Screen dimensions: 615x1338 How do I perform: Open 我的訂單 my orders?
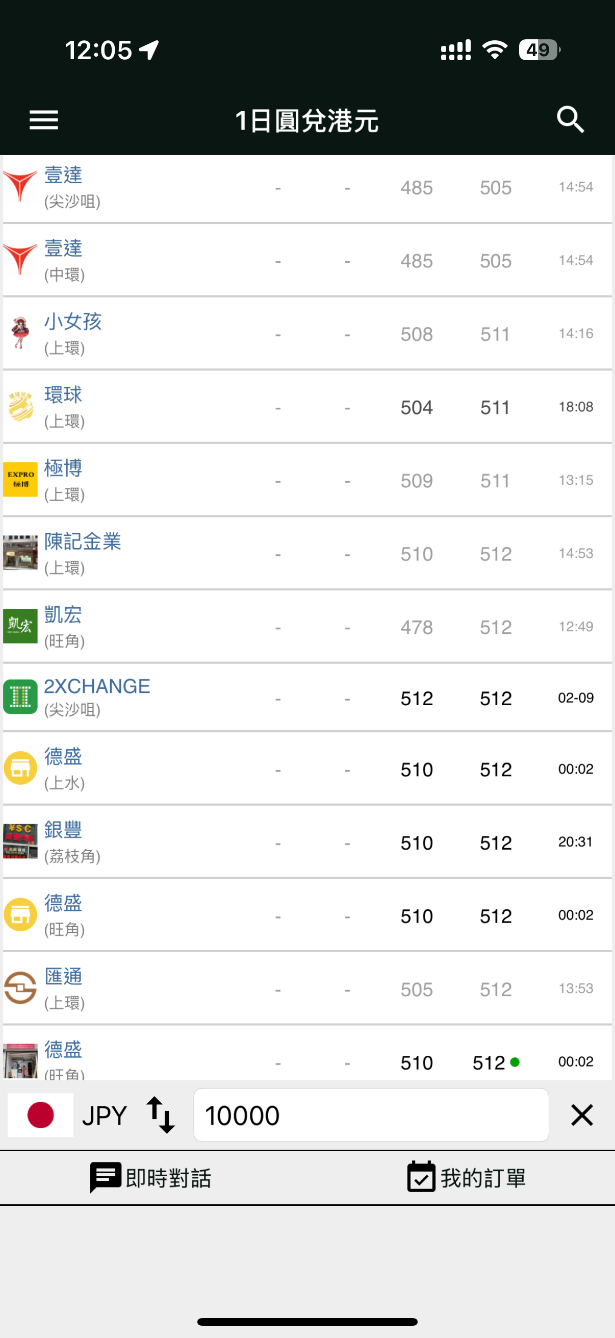tap(467, 1177)
